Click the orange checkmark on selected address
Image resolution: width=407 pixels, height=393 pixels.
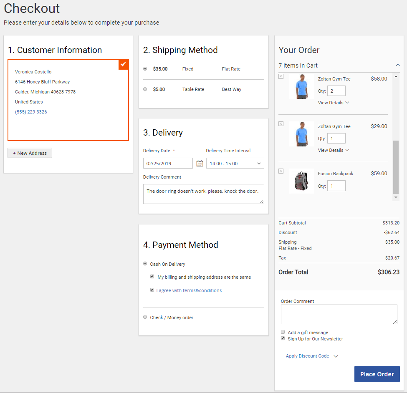(x=123, y=64)
